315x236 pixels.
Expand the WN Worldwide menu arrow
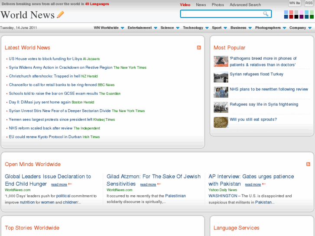(x=122, y=28)
